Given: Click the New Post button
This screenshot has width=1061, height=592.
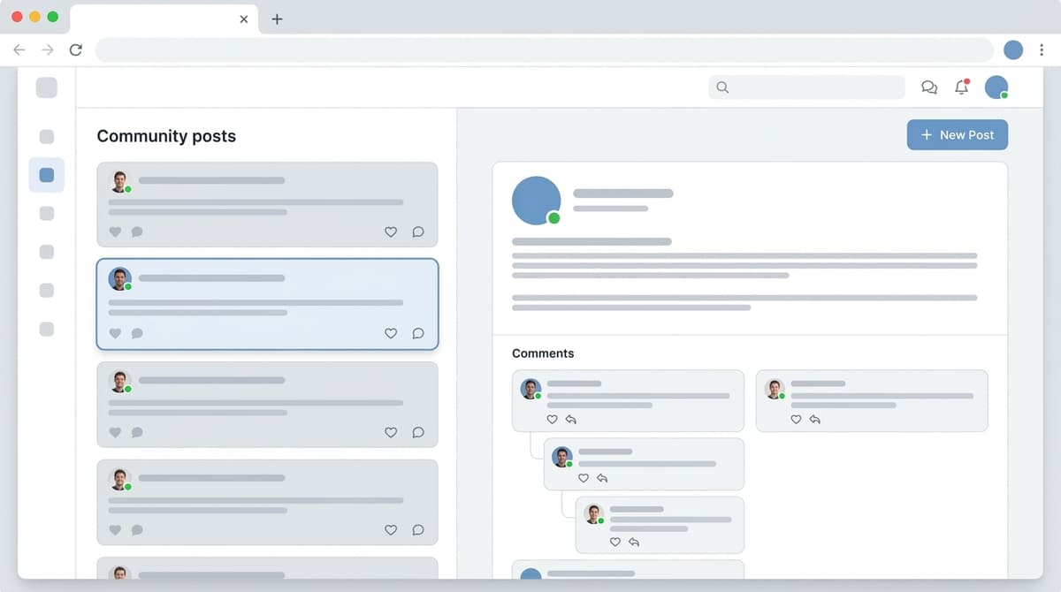Looking at the screenshot, I should coord(957,135).
